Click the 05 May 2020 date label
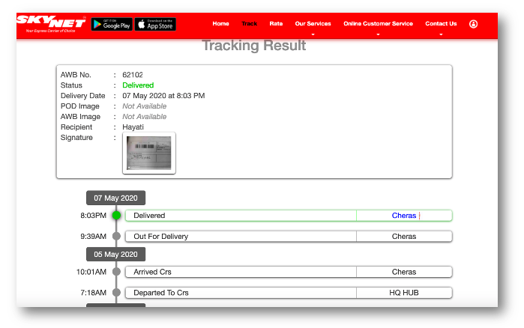 click(115, 254)
